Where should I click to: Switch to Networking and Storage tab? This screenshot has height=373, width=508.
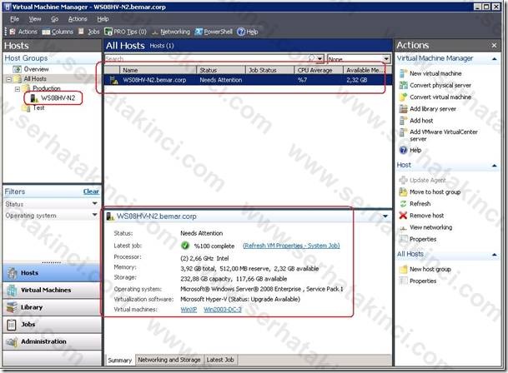coord(169,360)
